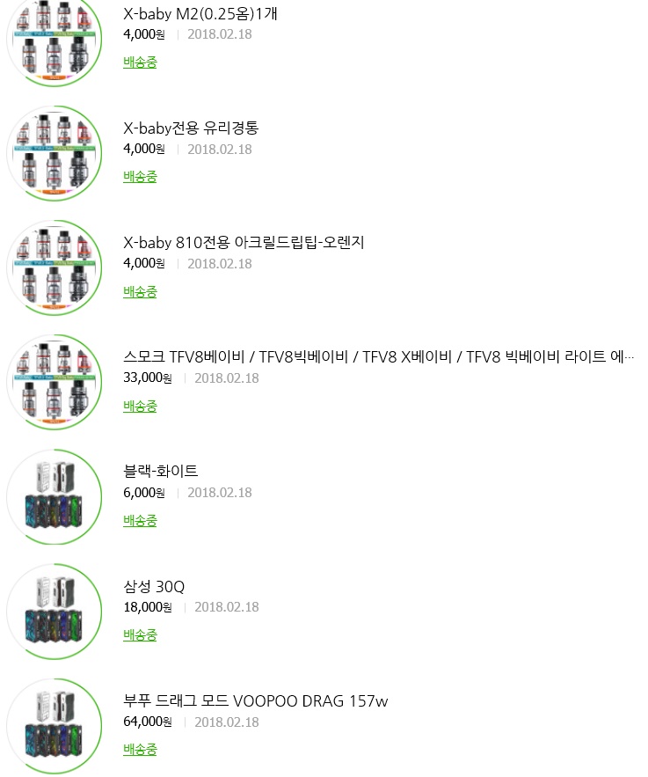Click the 블랙-화이트 item thumbnail
648x777 pixels.
[x=55, y=497]
